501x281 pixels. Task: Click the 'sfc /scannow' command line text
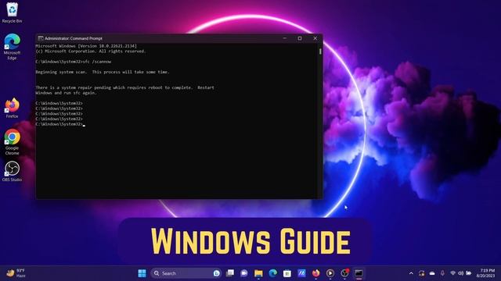click(x=97, y=62)
